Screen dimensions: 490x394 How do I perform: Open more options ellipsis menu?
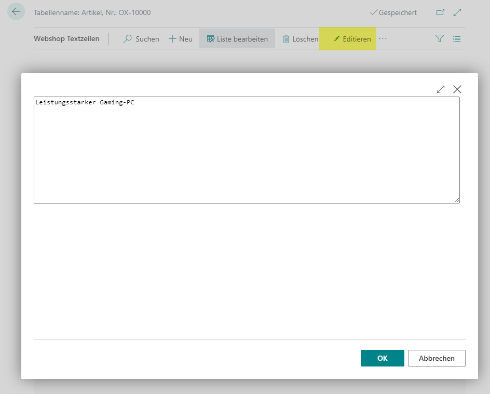pyautogui.click(x=383, y=39)
